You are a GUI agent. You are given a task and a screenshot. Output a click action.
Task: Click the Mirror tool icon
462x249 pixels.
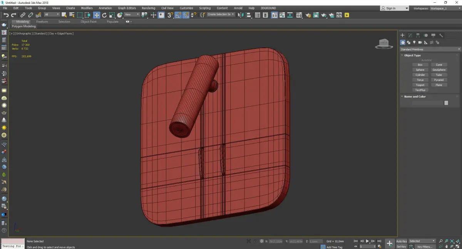point(240,15)
